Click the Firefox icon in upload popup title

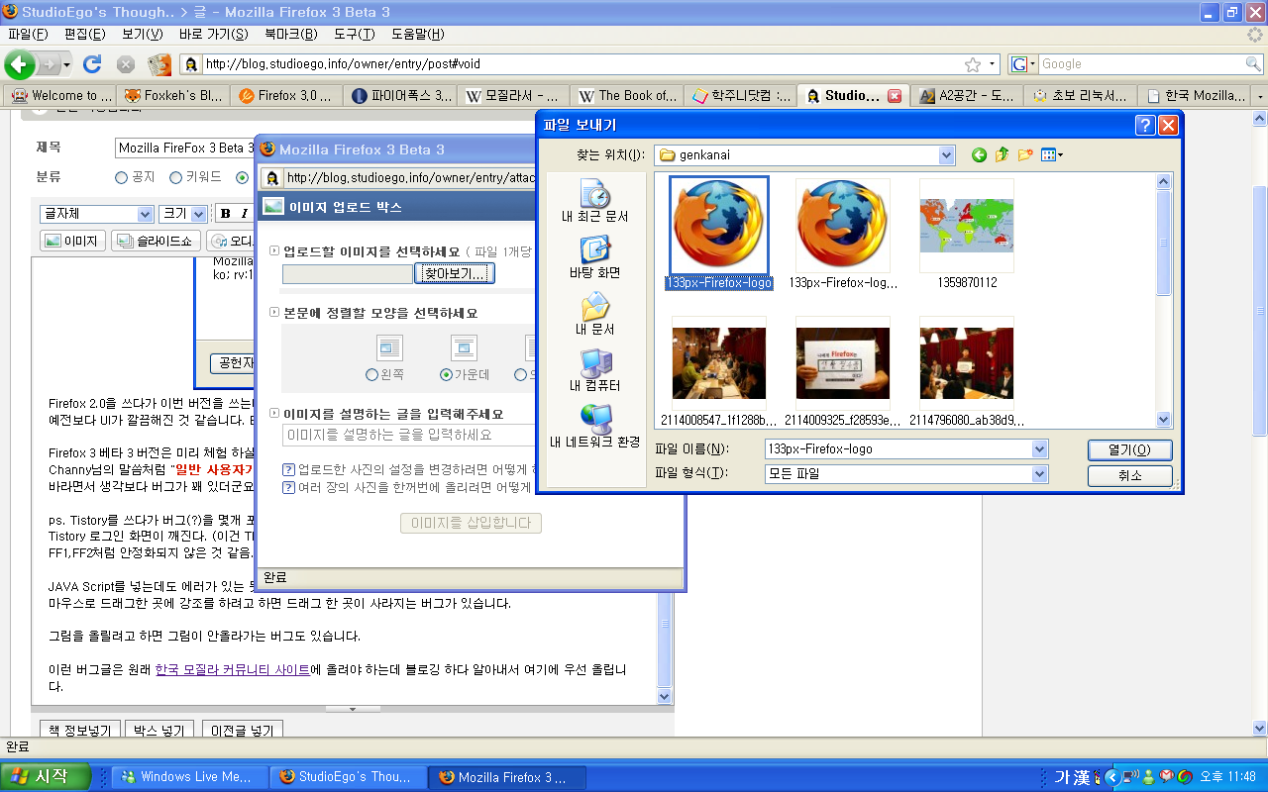[x=267, y=149]
